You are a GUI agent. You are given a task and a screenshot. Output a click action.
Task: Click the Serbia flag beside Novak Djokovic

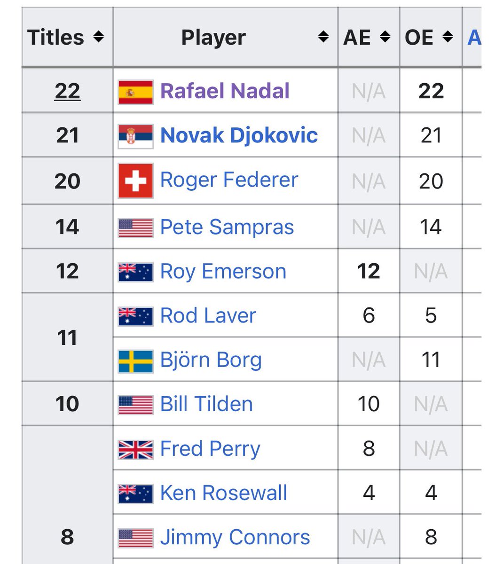click(x=135, y=136)
